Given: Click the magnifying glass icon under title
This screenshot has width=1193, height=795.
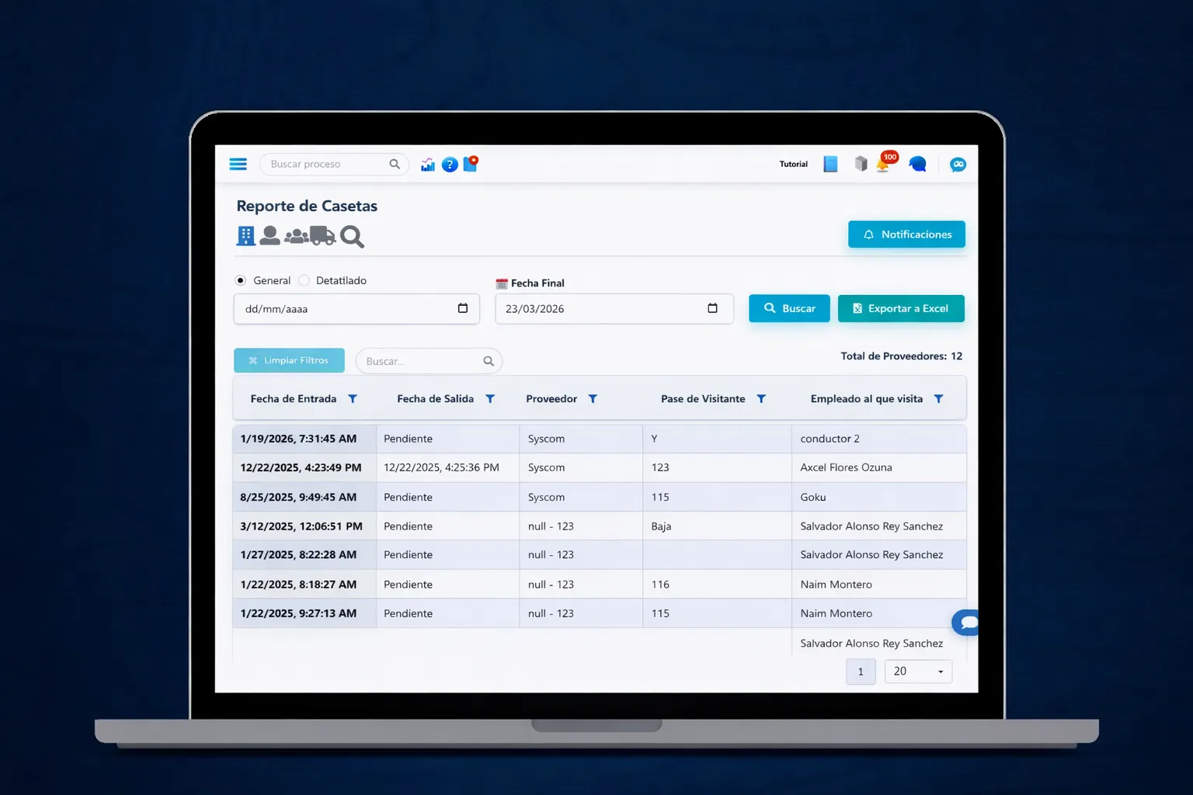Looking at the screenshot, I should tap(352, 236).
